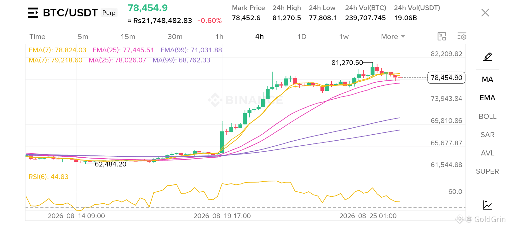This screenshot has width=508, height=227.
Task: Open the indicator line-chart icon
Action: pyautogui.click(x=488, y=205)
